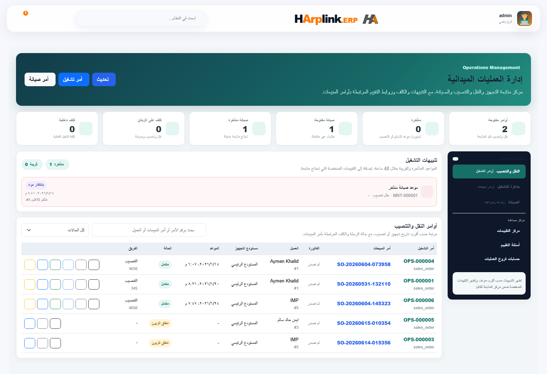Click customer name ايمن خالد سالم
The image size is (547, 374).
[288, 320]
